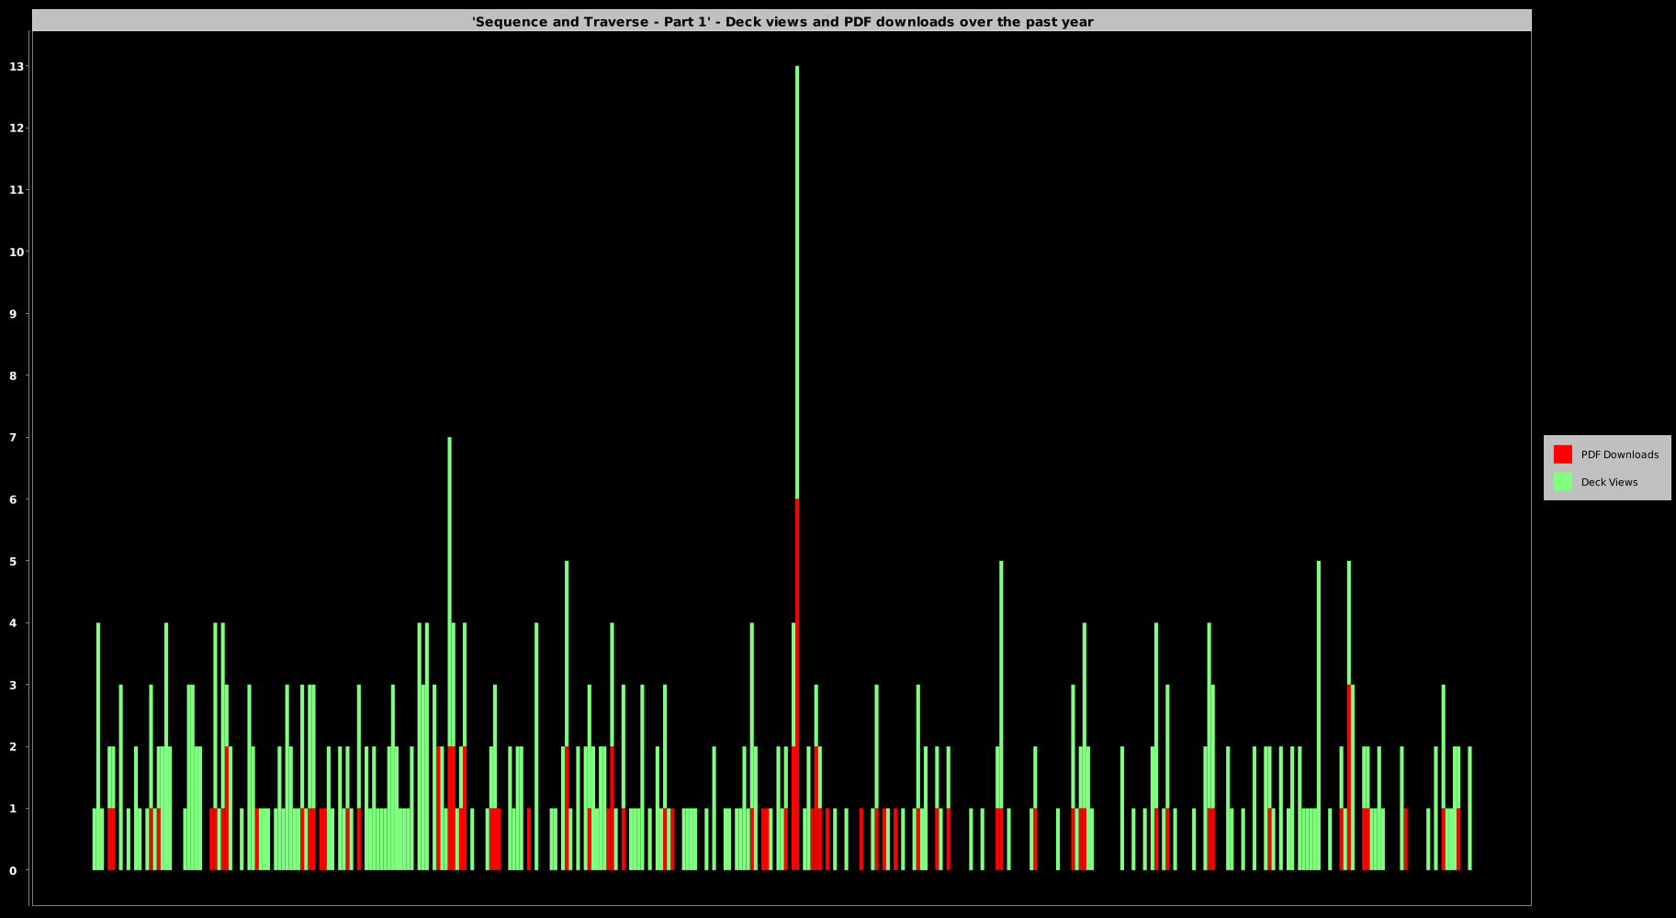1676x918 pixels.
Task: Click the y-axis label 11
Action: 17,190
